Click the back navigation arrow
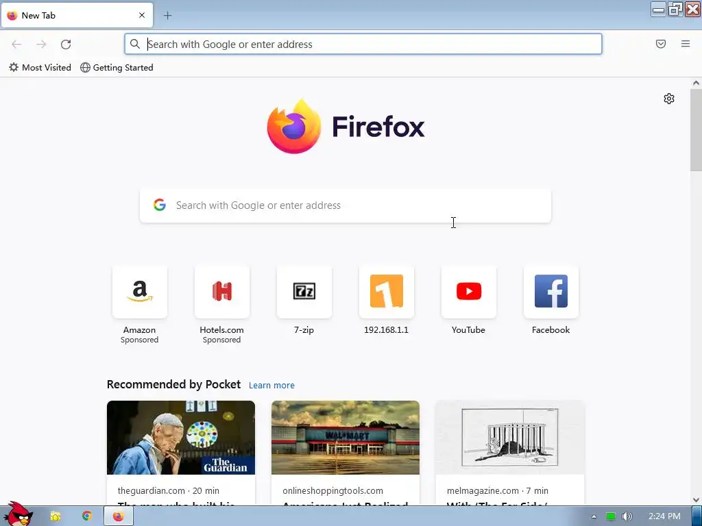Image resolution: width=702 pixels, height=526 pixels. pyautogui.click(x=16, y=45)
